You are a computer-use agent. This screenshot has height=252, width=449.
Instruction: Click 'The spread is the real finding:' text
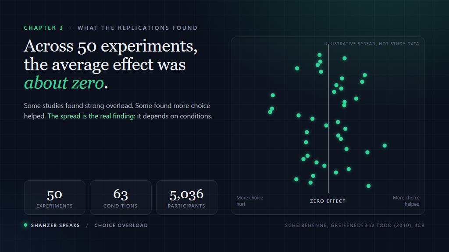(x=91, y=116)
